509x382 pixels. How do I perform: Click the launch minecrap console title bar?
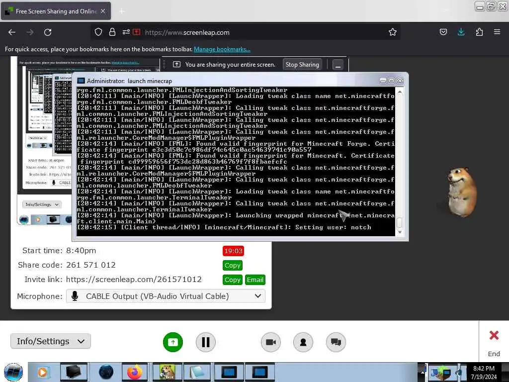[x=227, y=81]
